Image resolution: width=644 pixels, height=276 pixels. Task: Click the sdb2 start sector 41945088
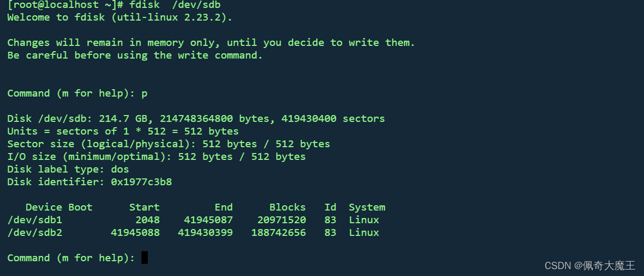pyautogui.click(x=135, y=233)
